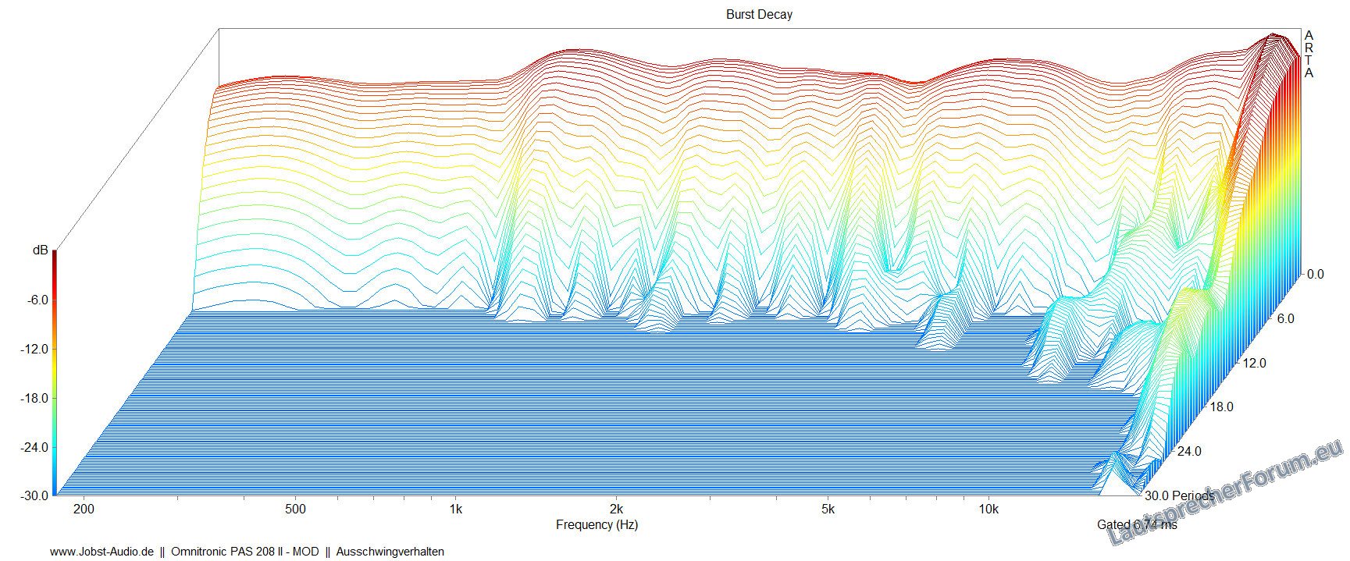Click the Burst Decay chart title
Viewport: 1350px width, 561px height.
pyautogui.click(x=758, y=14)
